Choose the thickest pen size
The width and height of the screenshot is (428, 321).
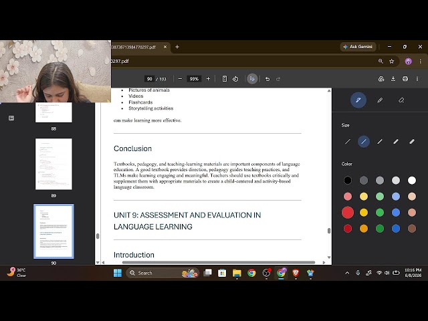412,141
